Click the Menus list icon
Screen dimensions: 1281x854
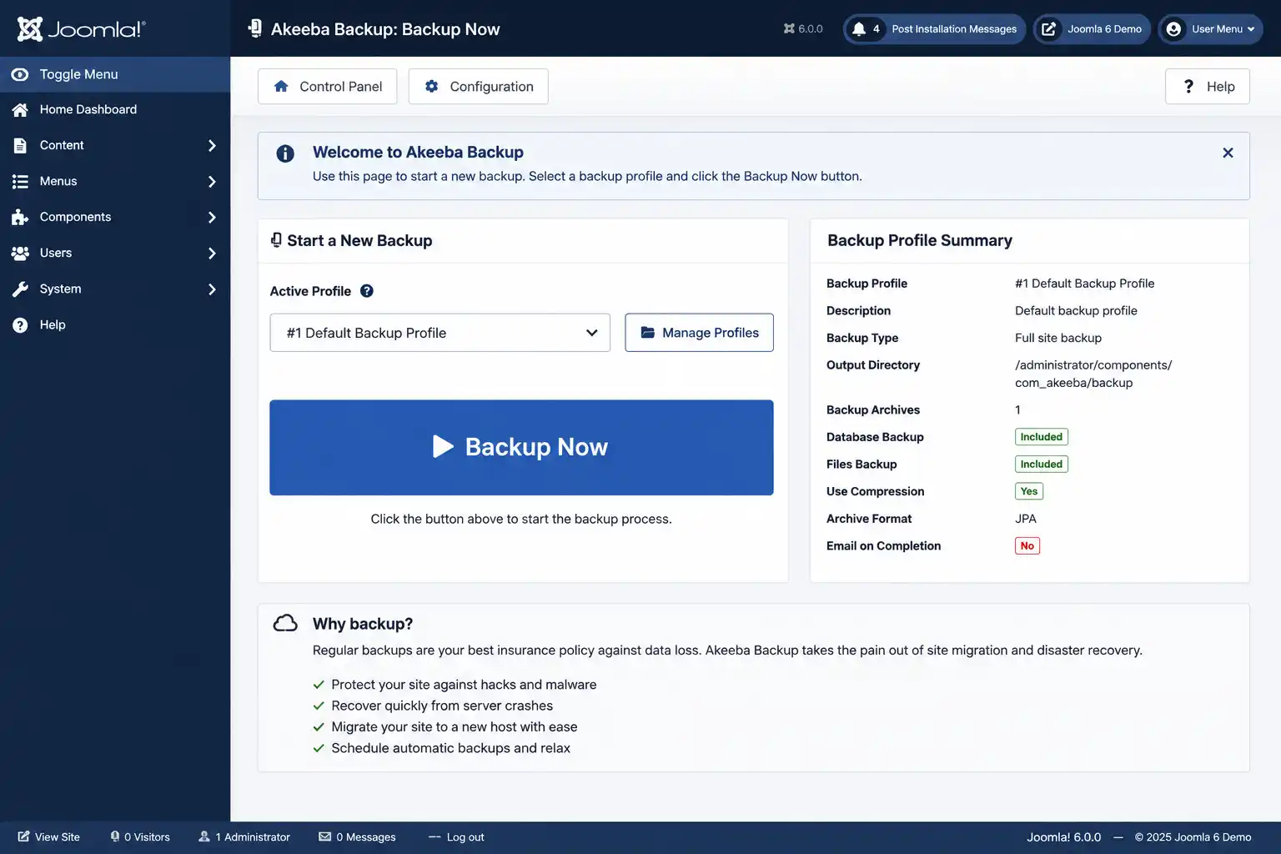click(x=20, y=181)
